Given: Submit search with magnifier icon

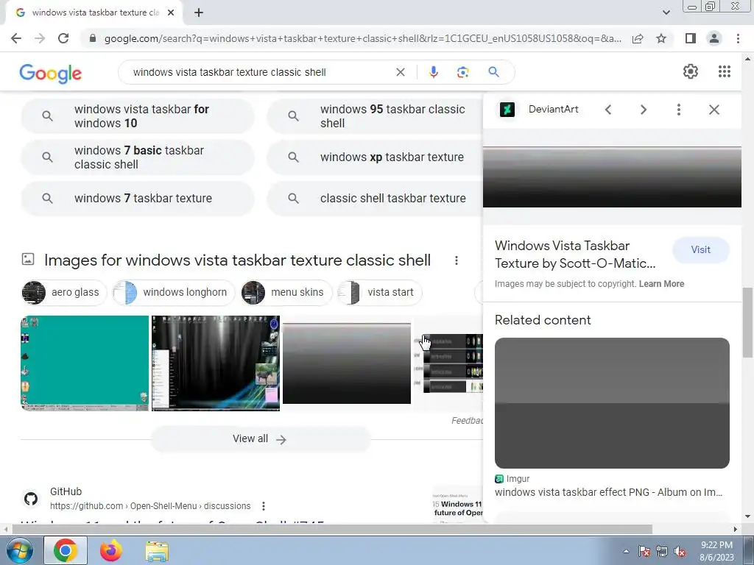Looking at the screenshot, I should point(493,72).
